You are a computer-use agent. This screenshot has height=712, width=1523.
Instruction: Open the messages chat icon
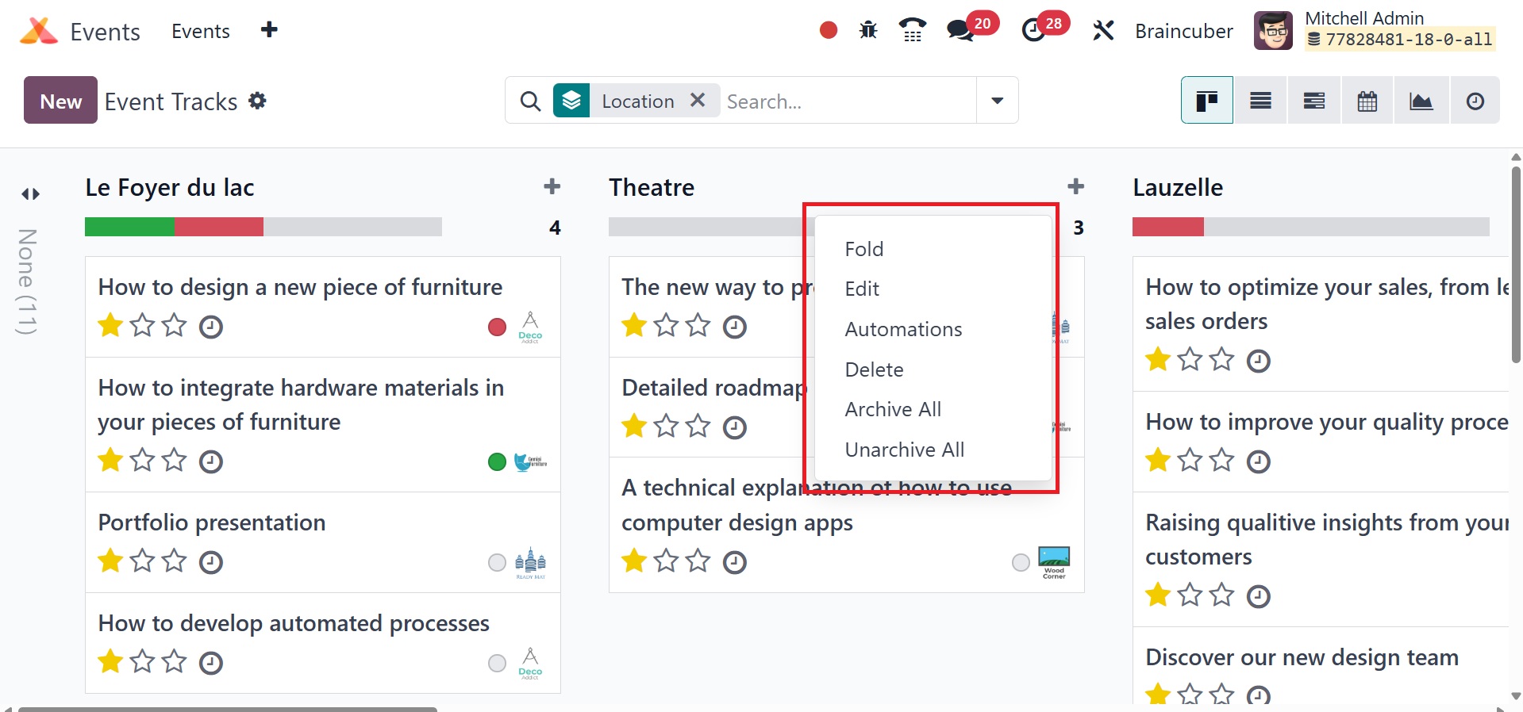(960, 31)
